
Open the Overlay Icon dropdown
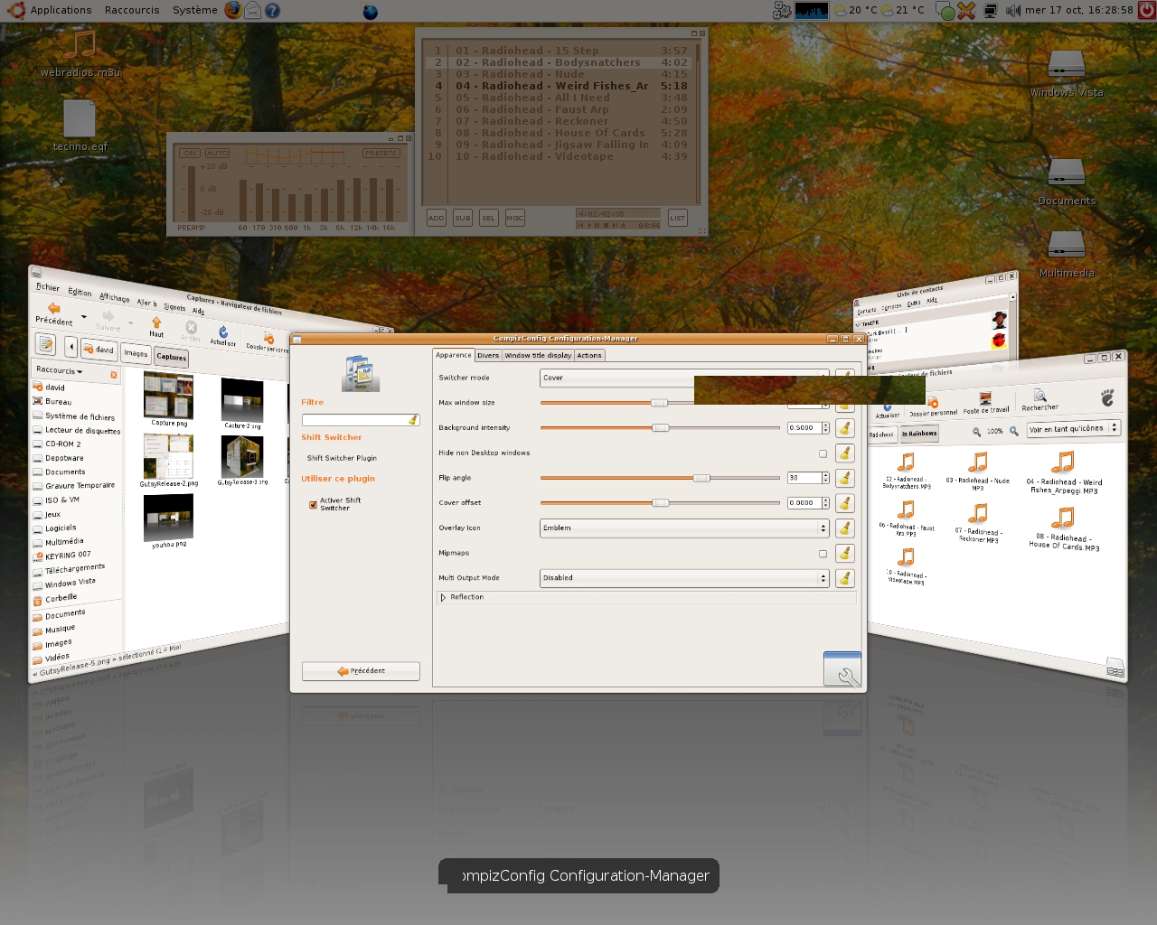tap(683, 528)
